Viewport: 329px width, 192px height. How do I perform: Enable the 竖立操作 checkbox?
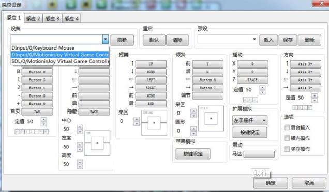[x=287, y=149]
